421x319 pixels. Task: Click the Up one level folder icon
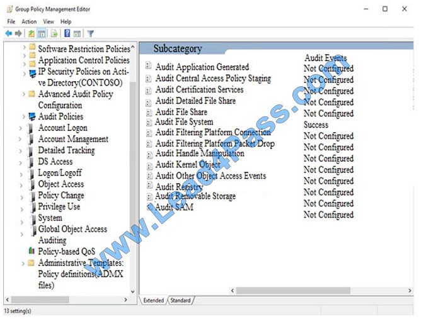pos(32,33)
